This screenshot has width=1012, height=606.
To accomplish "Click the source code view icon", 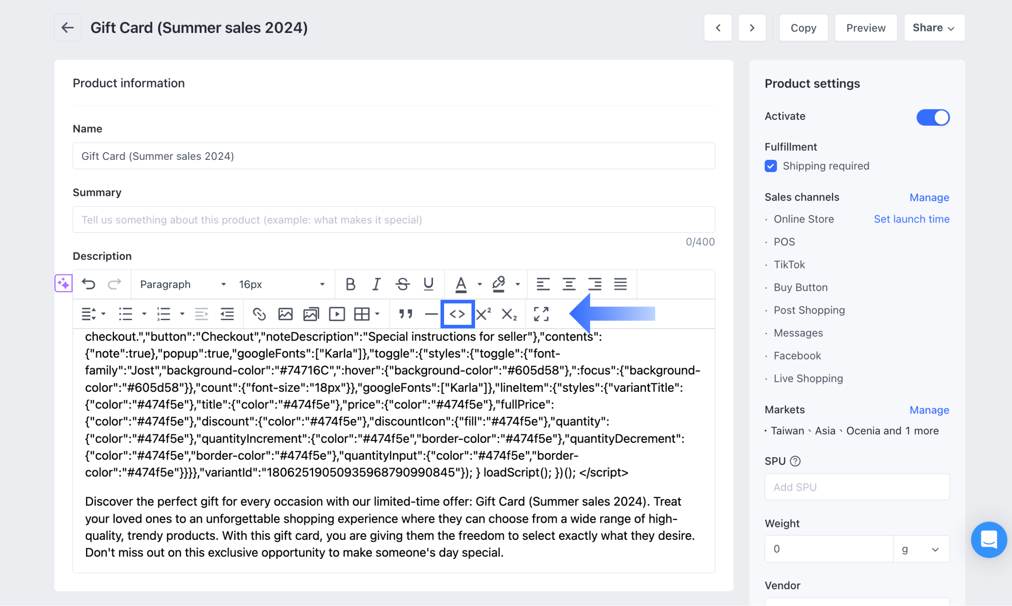I will click(x=457, y=314).
